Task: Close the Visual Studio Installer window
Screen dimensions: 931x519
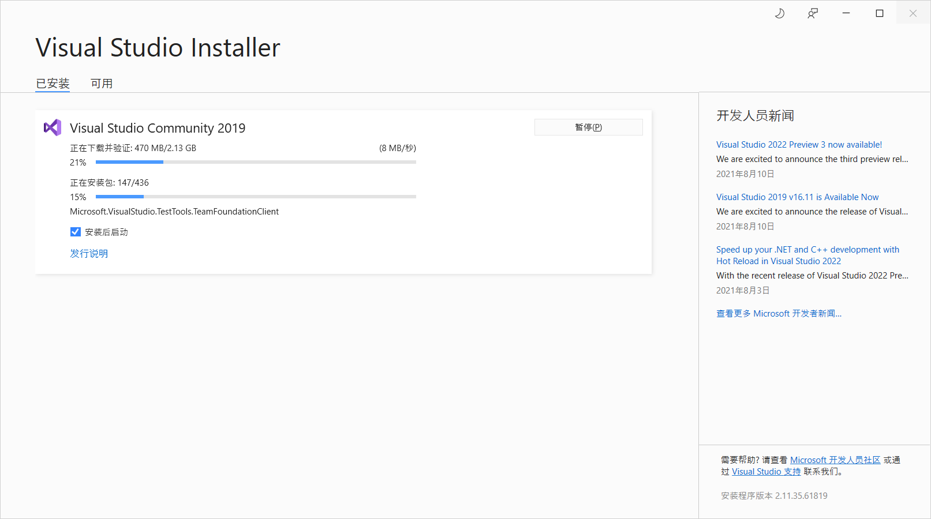Action: (x=913, y=13)
